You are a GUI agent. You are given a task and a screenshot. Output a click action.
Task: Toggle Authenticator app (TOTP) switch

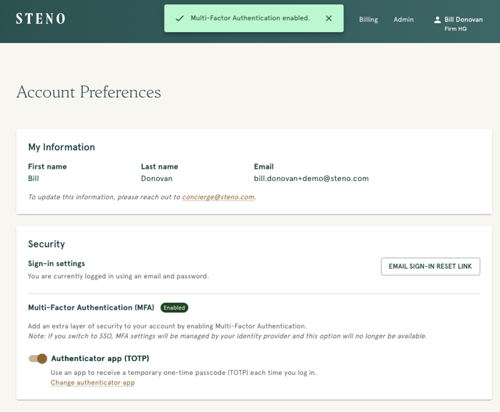38,358
